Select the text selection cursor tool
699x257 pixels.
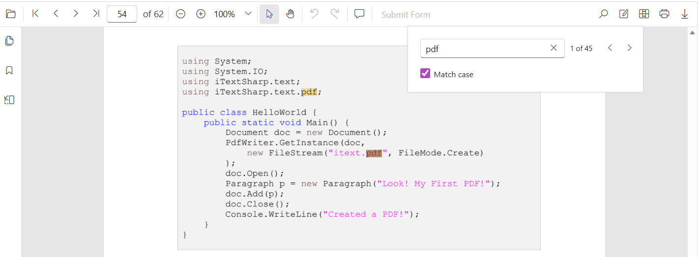click(269, 14)
